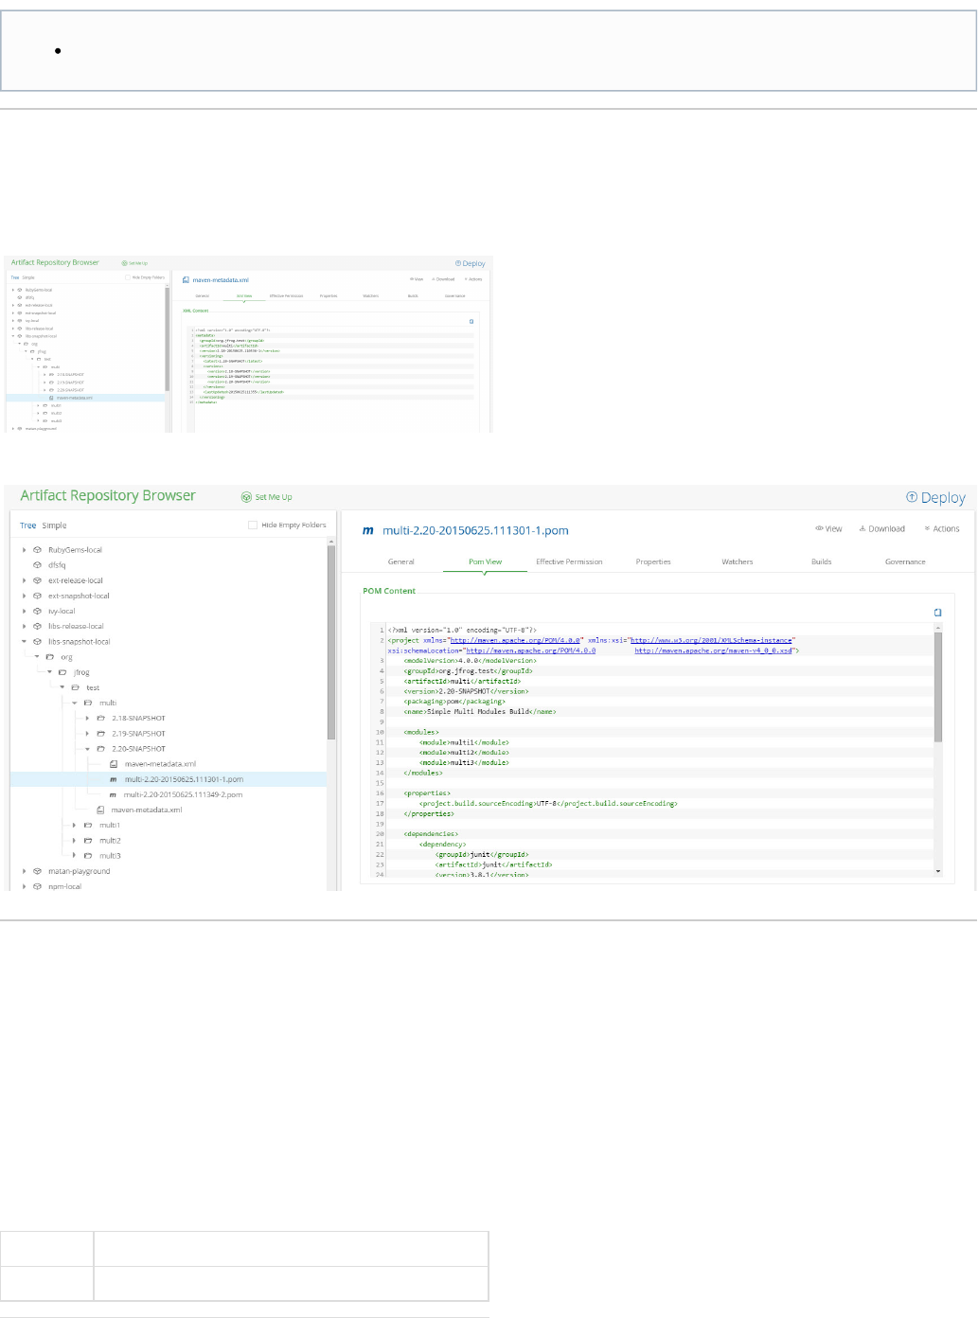Collapse the 2.20-SNAPSHOT folder arrow
The image size is (978, 1318).
[87, 749]
